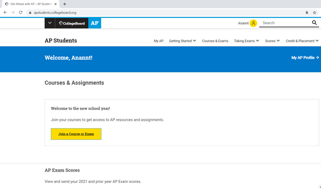
Task: Click the Search input field
Action: tap(286, 23)
